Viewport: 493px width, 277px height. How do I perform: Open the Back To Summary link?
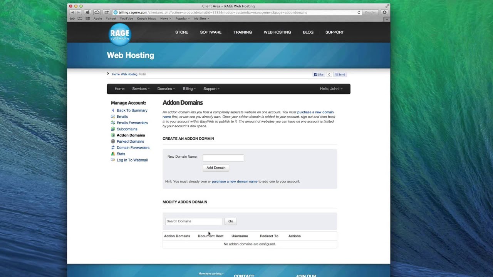click(x=132, y=110)
